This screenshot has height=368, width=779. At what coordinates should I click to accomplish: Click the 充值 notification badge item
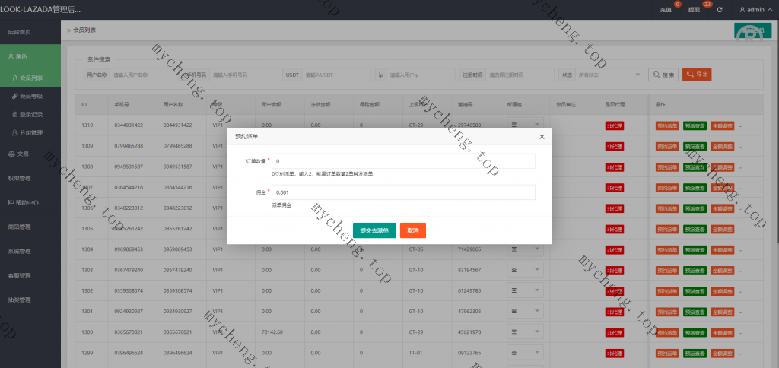point(666,10)
